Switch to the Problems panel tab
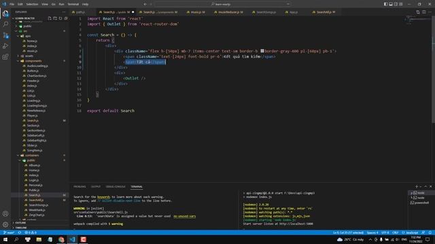The image size is (435, 244). click(x=80, y=187)
